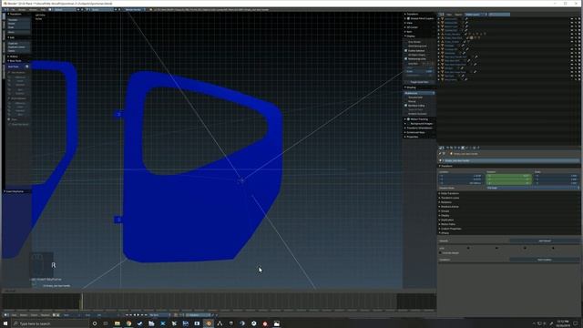
Task: Toggle render camera icon of first outliner row
Action: (579, 18)
